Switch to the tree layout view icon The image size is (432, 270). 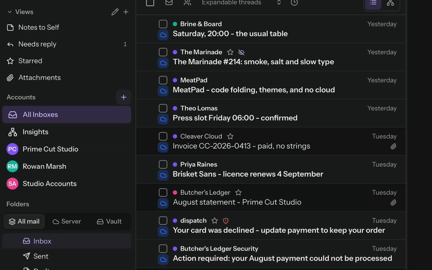(390, 3)
